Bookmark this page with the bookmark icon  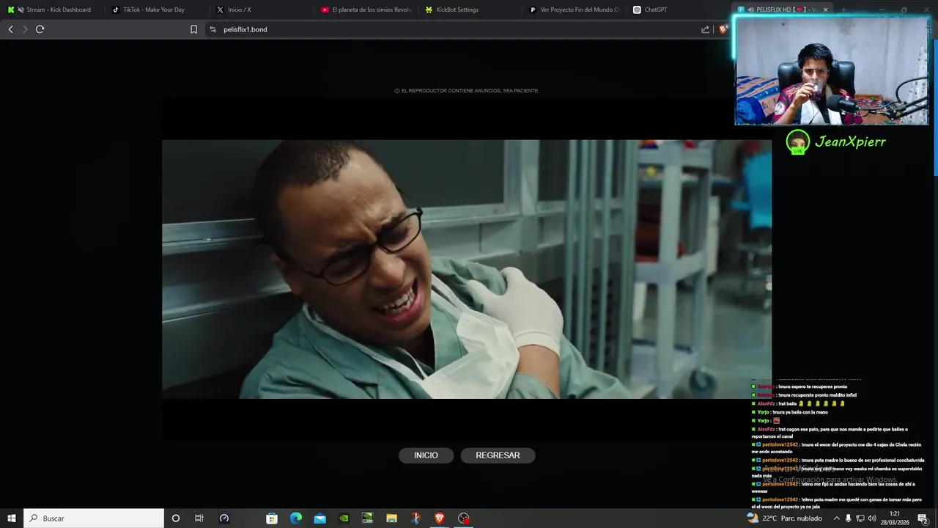193,29
